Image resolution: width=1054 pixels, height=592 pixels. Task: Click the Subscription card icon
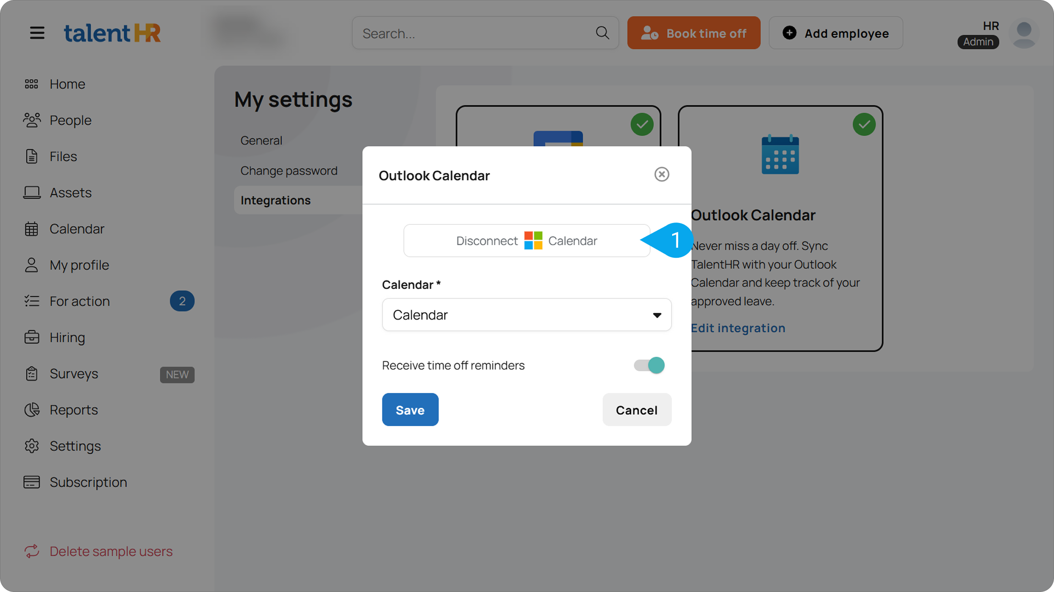(32, 482)
